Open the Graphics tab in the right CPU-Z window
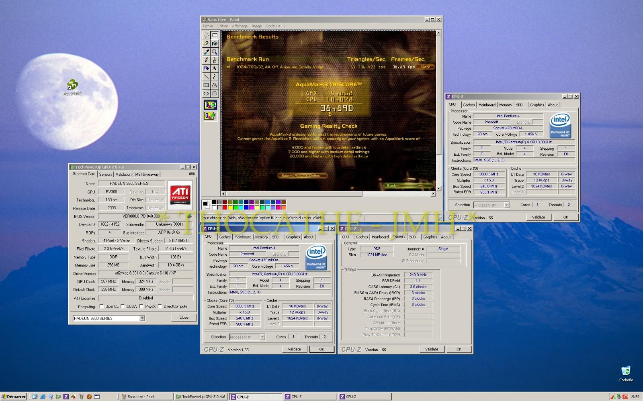Image resolution: width=643 pixels, height=401 pixels. (537, 105)
